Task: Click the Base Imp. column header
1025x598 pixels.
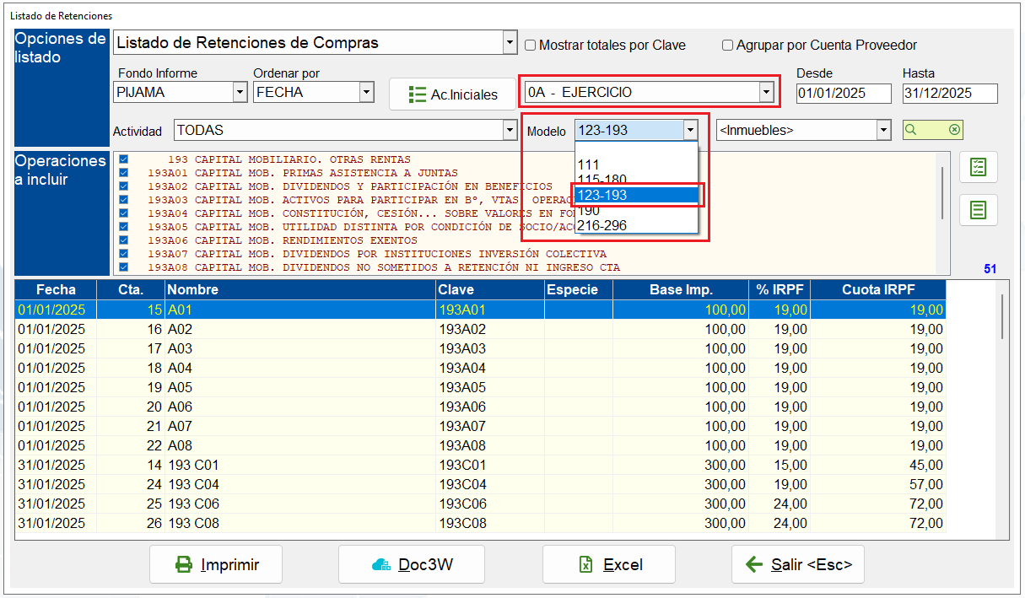Action: [681, 289]
